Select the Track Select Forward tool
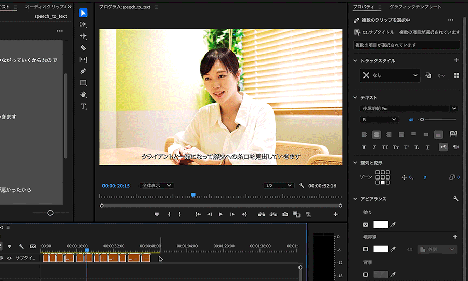Screen dimensions: 468x281 (x=83, y=24)
